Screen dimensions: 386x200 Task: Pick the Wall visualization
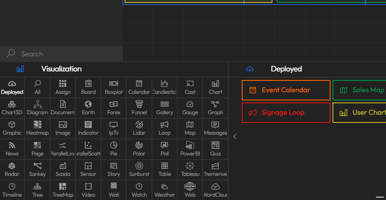pyautogui.click(x=114, y=190)
